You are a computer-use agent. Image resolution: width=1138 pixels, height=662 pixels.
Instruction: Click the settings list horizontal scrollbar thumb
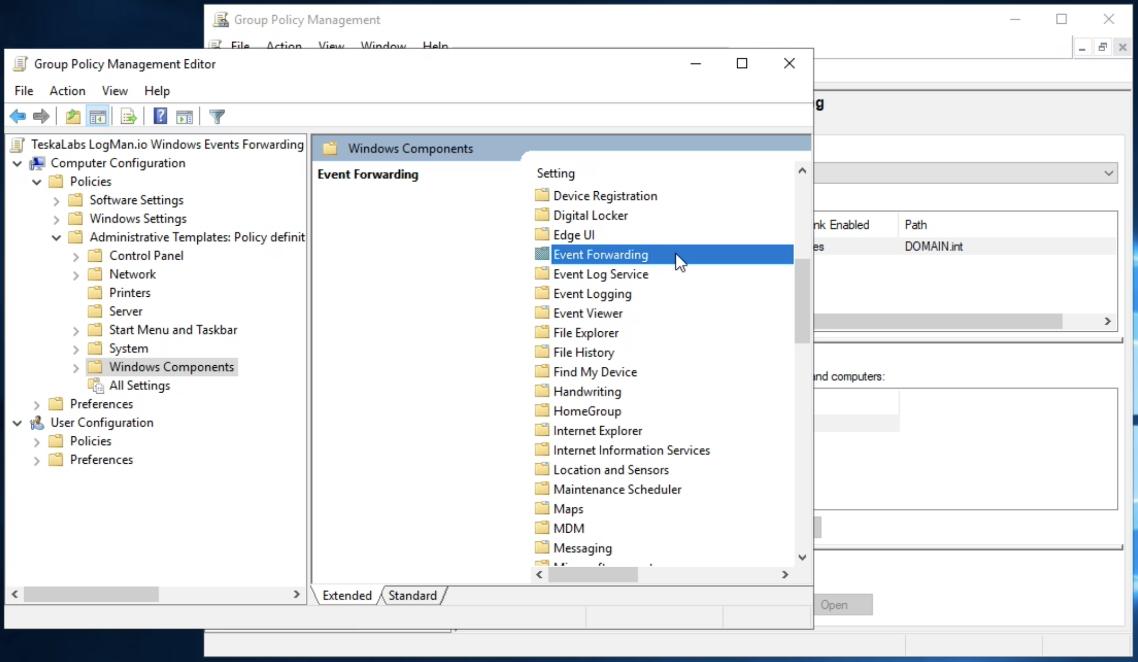pyautogui.click(x=593, y=575)
